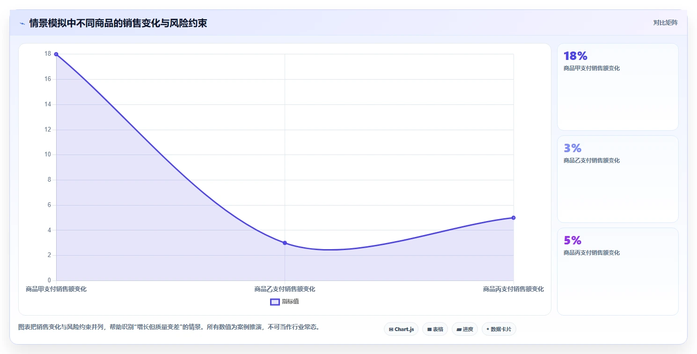Click y-axis tick label 10
697x354 pixels.
coord(48,155)
